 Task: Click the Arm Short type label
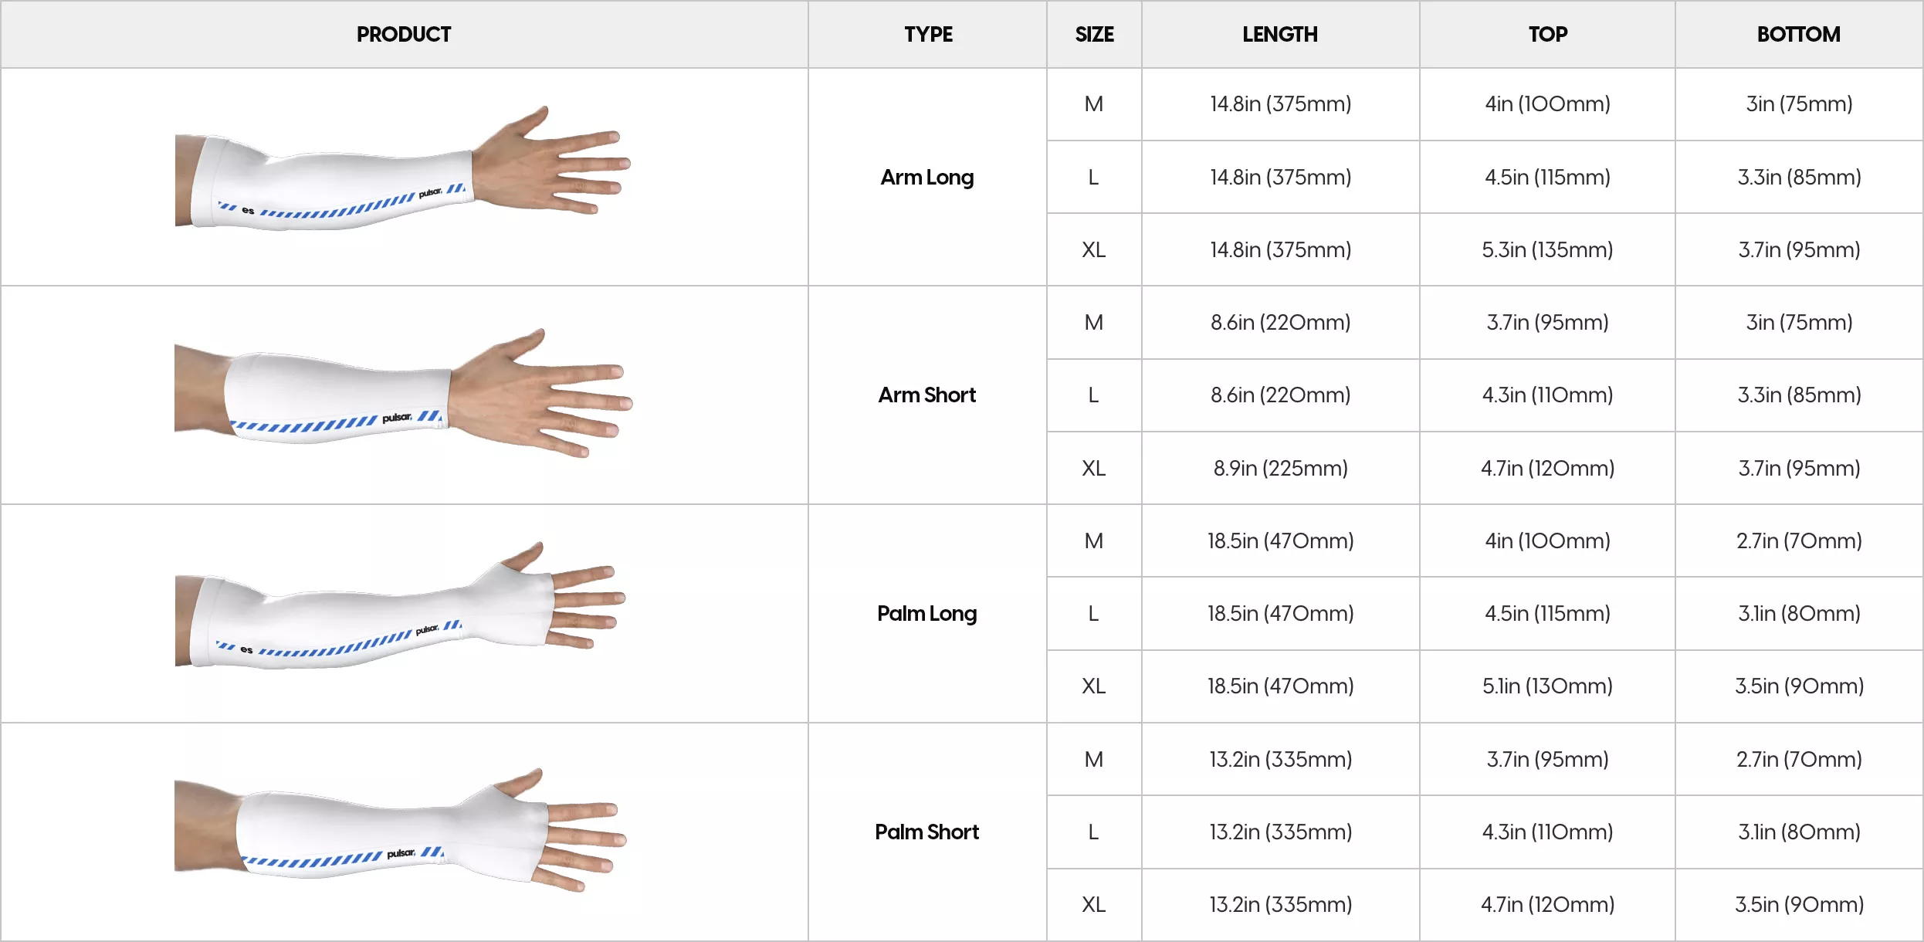[927, 395]
